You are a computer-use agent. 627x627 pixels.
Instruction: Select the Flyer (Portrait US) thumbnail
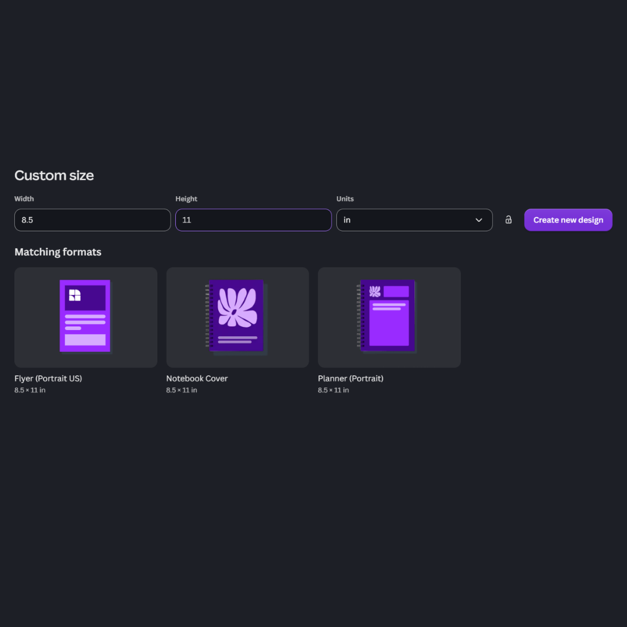coord(86,318)
